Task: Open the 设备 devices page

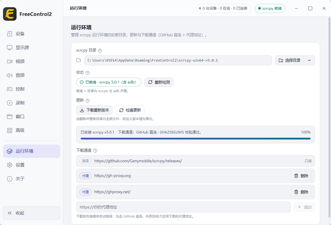Action: pyautogui.click(x=32, y=34)
